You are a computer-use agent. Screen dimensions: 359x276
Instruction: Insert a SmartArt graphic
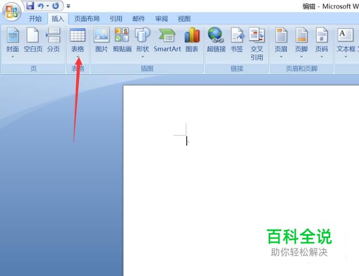point(167,40)
